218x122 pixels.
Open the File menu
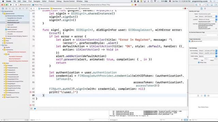14,1
